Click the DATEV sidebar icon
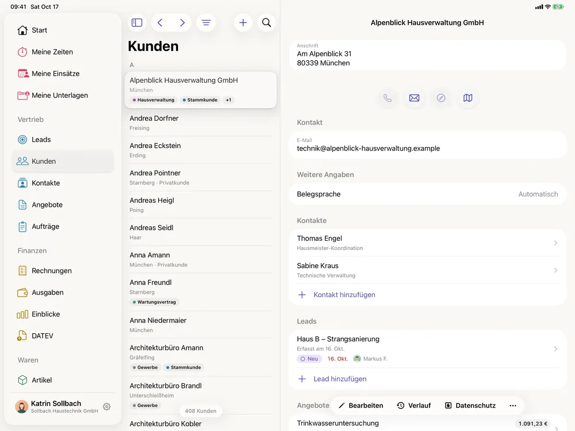The image size is (575, 431). [x=22, y=336]
